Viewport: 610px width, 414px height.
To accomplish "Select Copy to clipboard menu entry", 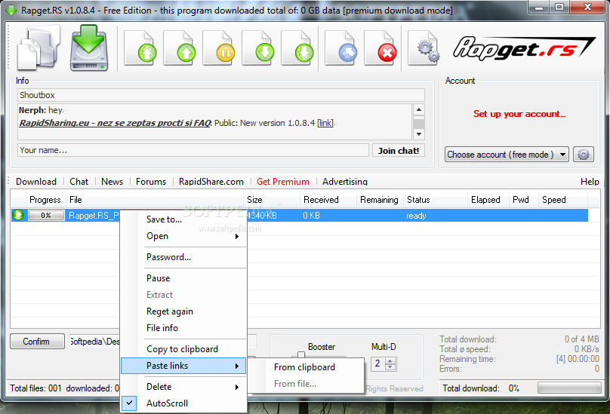I will (183, 349).
